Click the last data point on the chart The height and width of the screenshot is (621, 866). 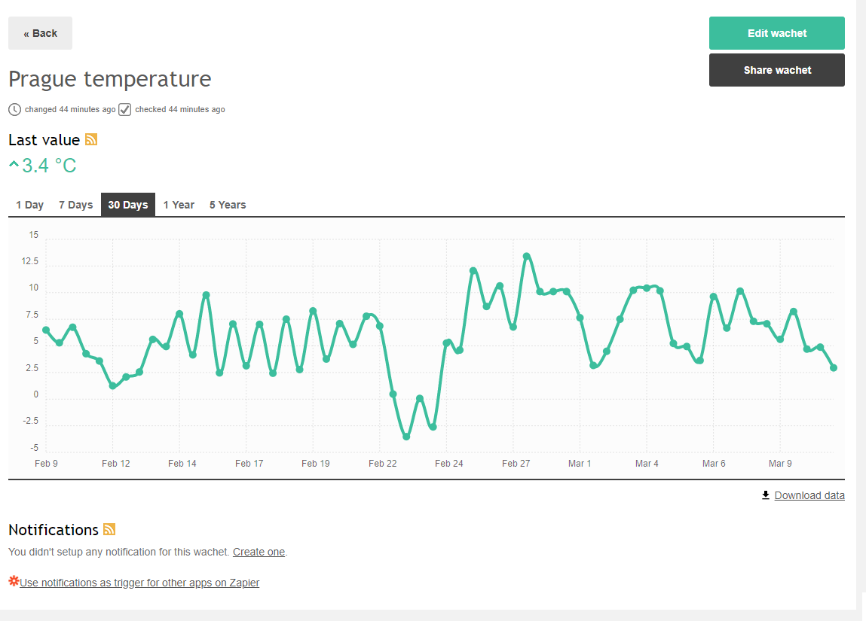tap(834, 368)
